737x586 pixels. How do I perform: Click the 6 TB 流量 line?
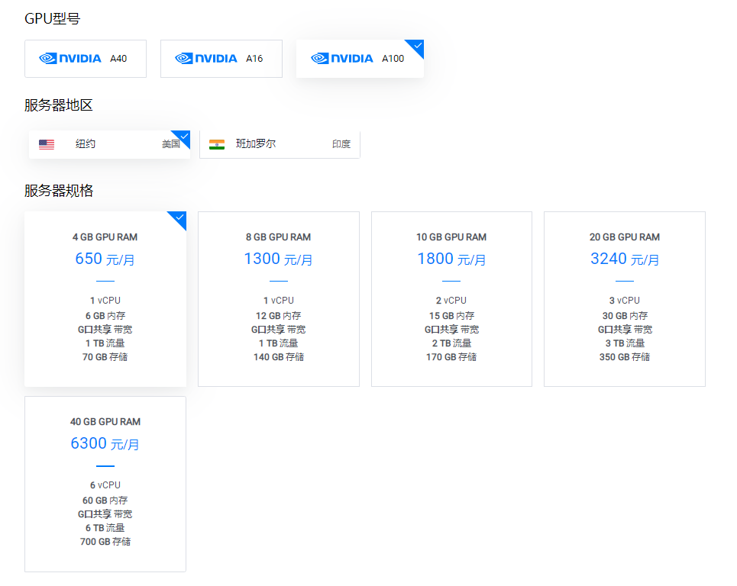(105, 528)
